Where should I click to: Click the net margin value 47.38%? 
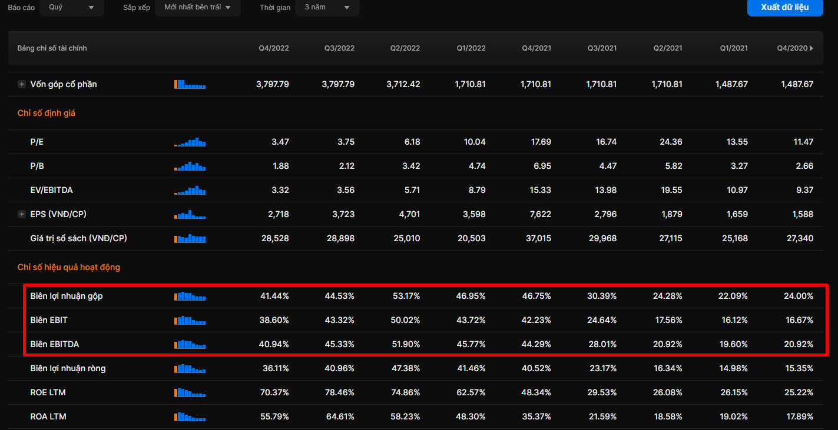pyautogui.click(x=406, y=368)
